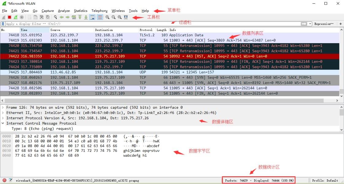The width and height of the screenshot is (344, 184).
Task: Open the Analyze menu
Action: (64, 11)
